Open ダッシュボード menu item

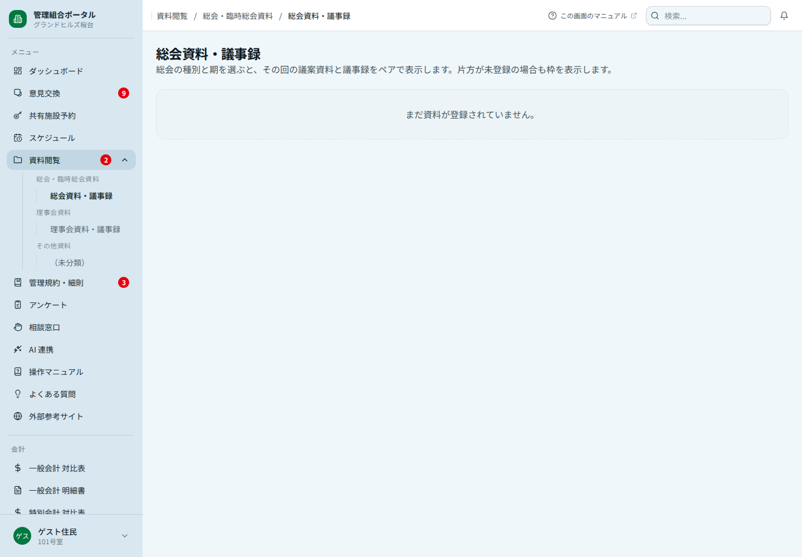click(71, 71)
